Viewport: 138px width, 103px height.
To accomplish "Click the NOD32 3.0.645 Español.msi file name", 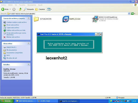I will [108, 17].
